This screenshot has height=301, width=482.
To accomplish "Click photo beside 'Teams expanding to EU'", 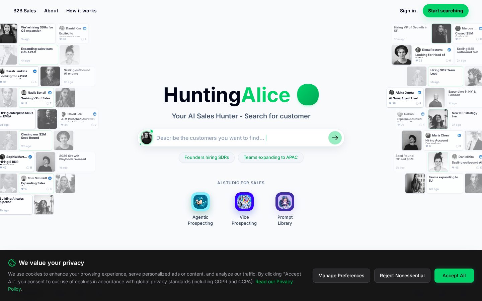I will (x=415, y=183).
